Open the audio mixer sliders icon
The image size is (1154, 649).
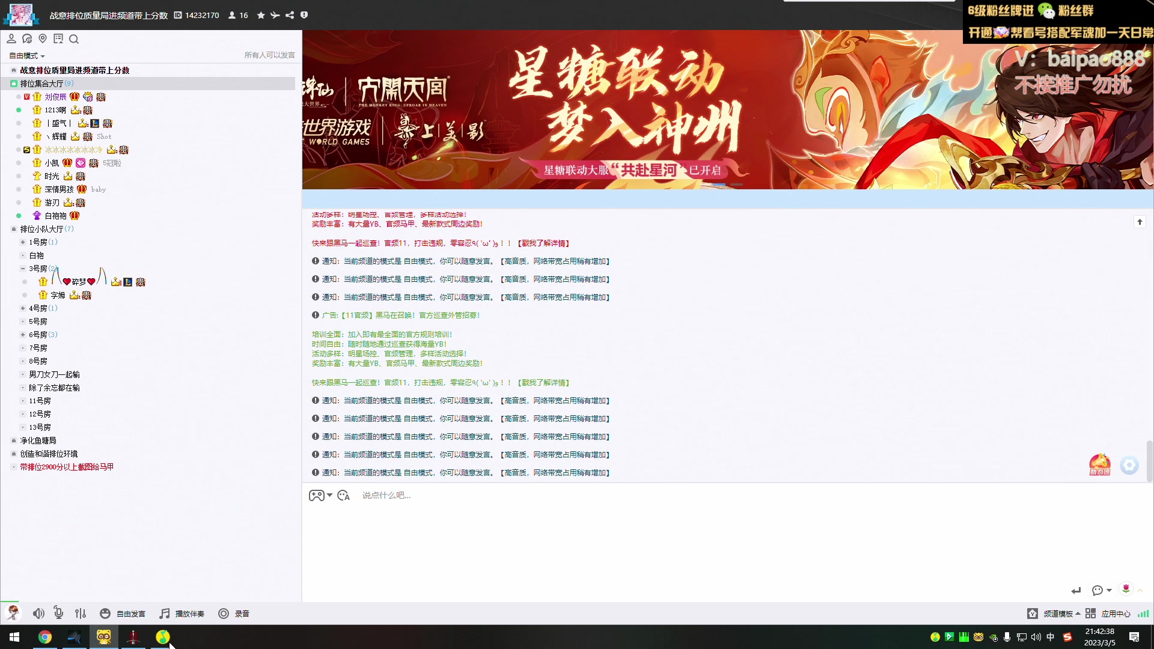pyautogui.click(x=81, y=614)
